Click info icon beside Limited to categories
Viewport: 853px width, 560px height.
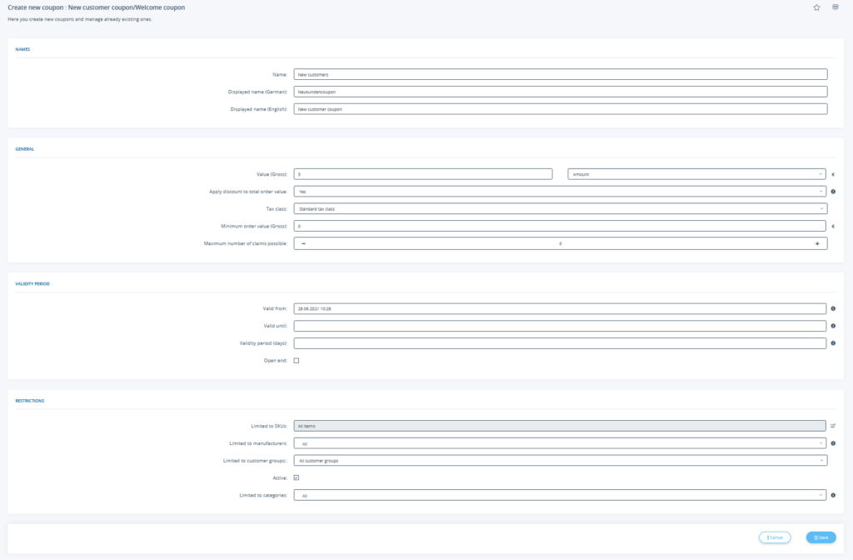(x=834, y=495)
